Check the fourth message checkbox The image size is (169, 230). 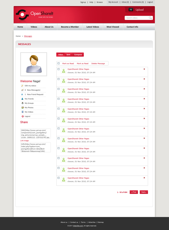coord(59,99)
